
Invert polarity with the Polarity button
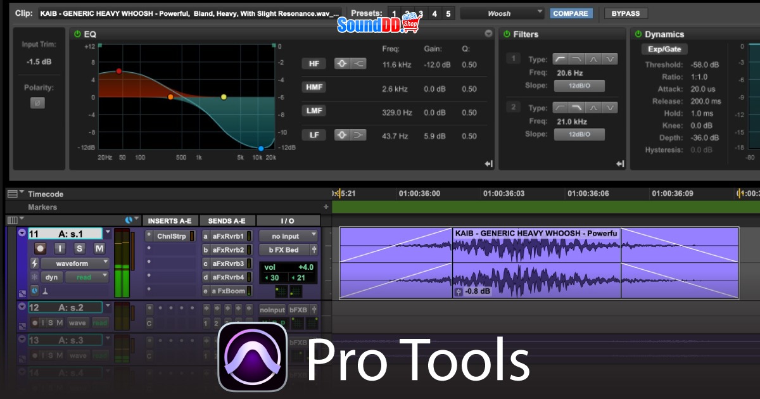(x=38, y=103)
